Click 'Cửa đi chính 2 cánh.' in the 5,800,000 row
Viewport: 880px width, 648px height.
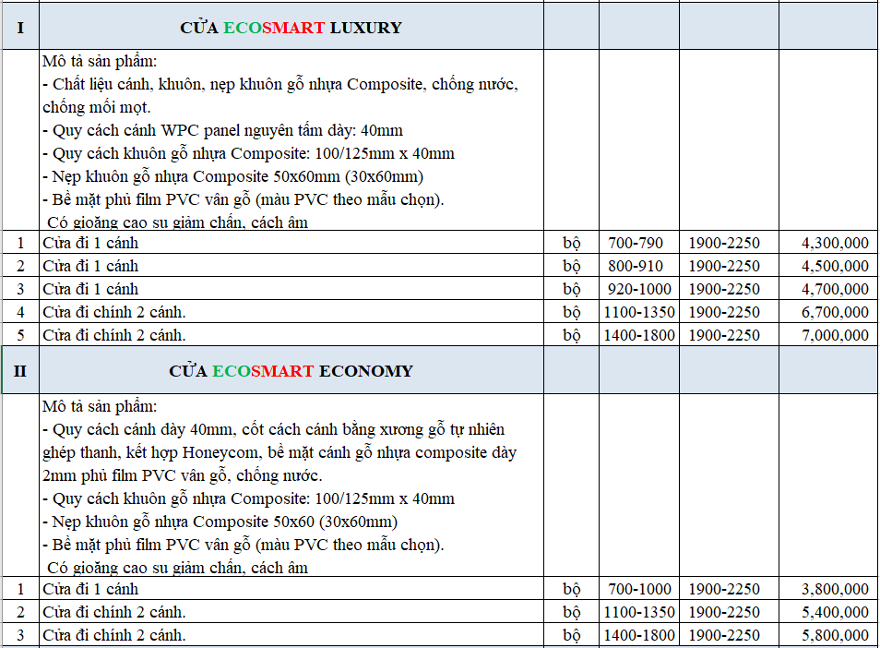click(114, 634)
